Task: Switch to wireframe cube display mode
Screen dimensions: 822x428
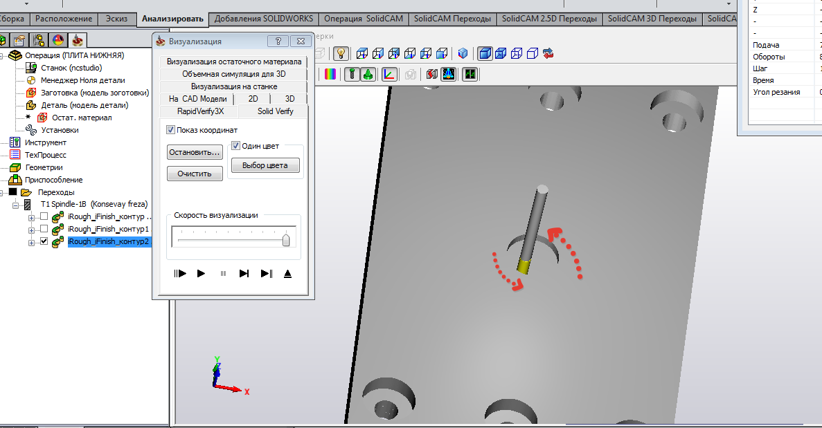Action: tap(517, 53)
